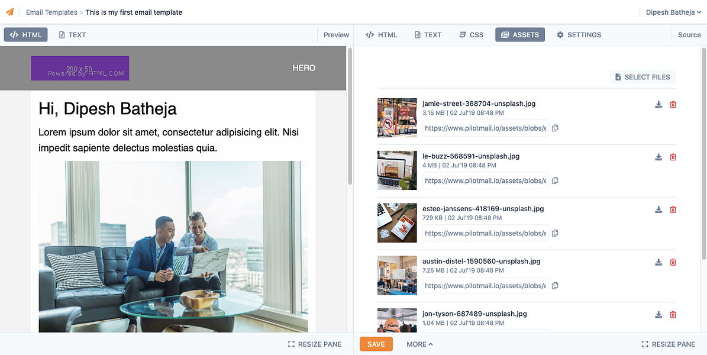707x355 pixels.
Task: Click the orange paper plane logo
Action: pos(10,12)
